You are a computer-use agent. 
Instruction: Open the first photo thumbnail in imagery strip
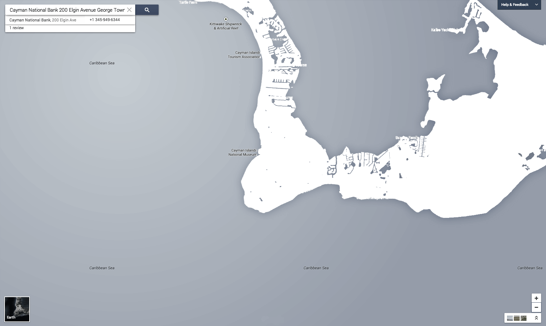[510, 318]
